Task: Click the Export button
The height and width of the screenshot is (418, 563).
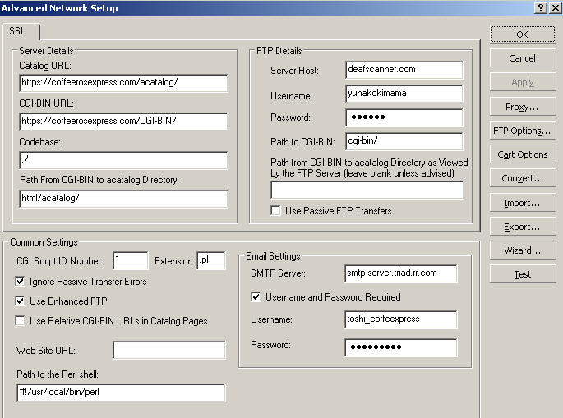Action: [x=522, y=227]
